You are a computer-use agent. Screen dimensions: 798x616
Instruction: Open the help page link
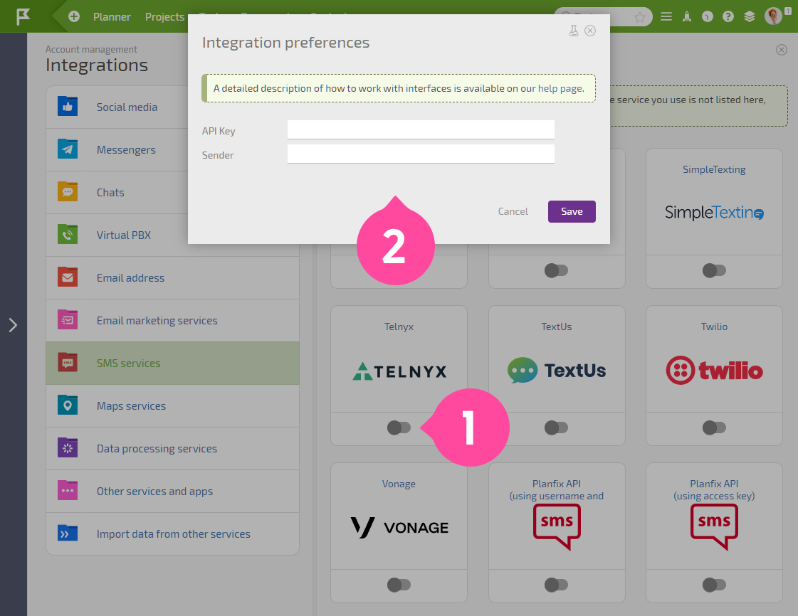point(560,88)
